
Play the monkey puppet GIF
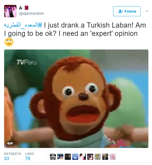pyautogui.click(x=76, y=99)
